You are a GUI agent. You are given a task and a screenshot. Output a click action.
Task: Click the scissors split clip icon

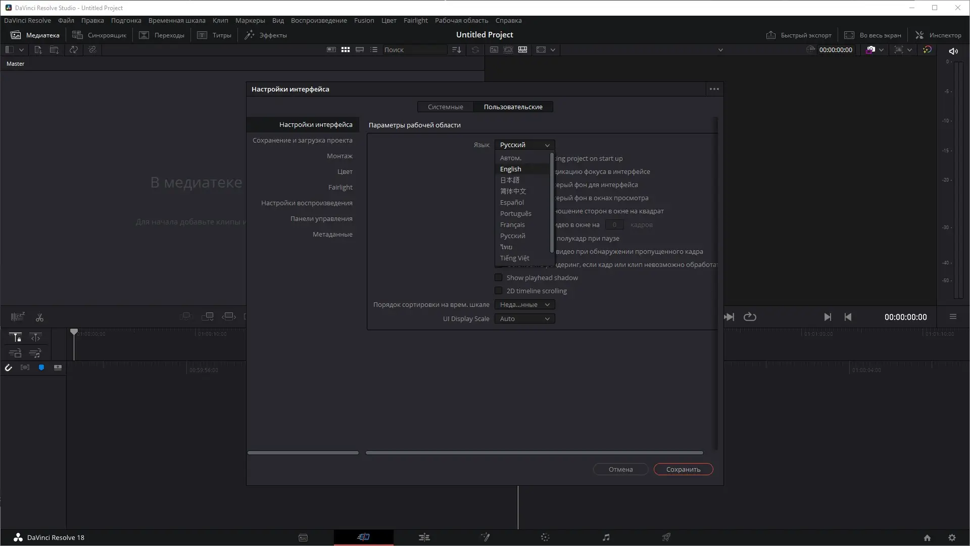click(39, 317)
